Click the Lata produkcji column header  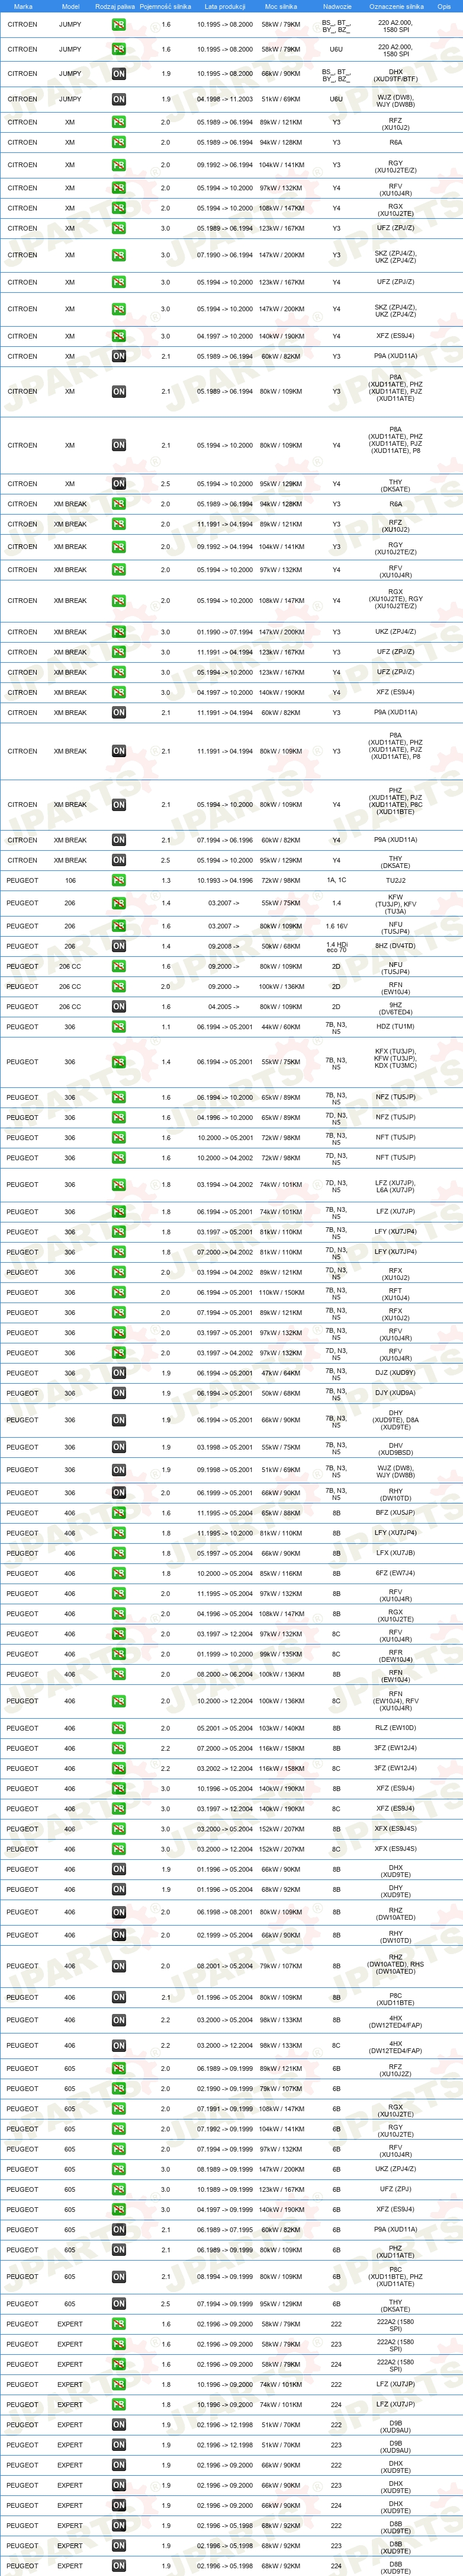pyautogui.click(x=224, y=6)
